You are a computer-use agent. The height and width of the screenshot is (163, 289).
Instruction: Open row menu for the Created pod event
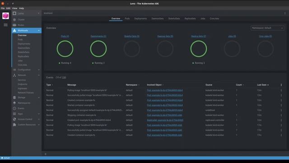point(281,120)
